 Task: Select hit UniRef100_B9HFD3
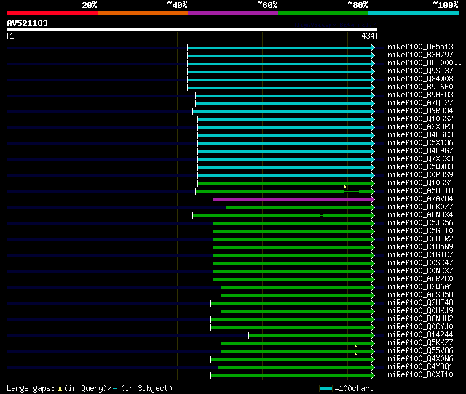[418, 95]
